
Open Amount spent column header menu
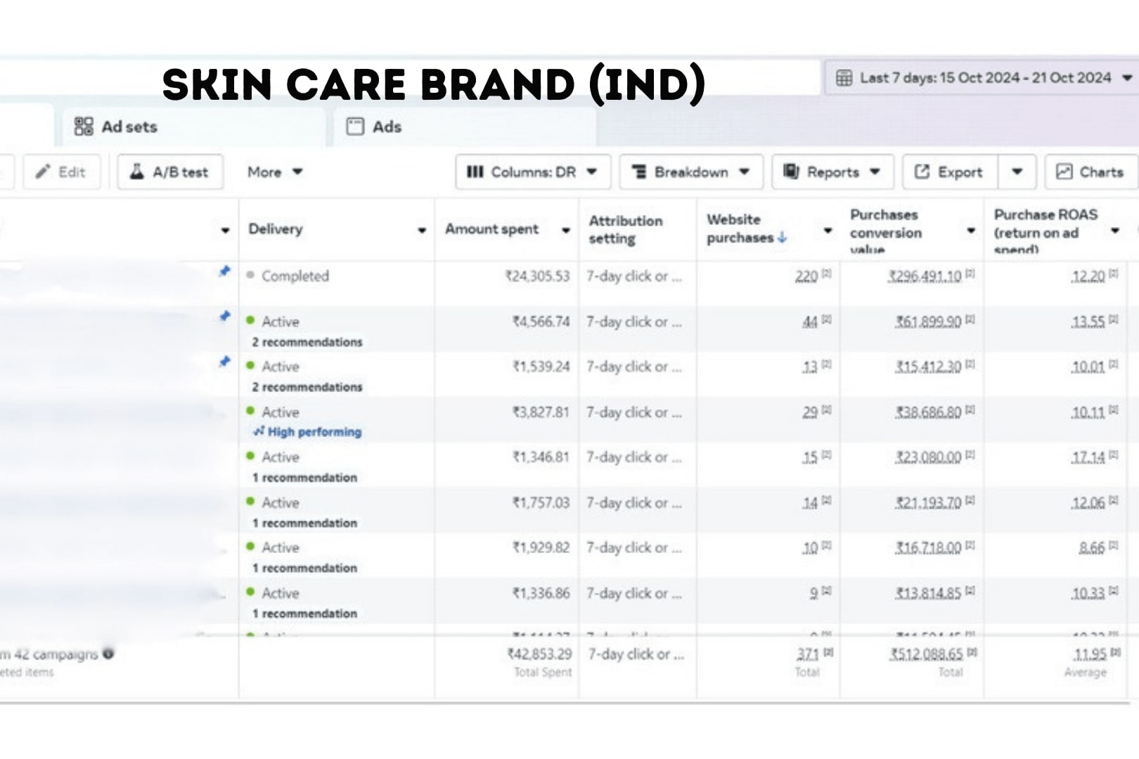coord(565,231)
